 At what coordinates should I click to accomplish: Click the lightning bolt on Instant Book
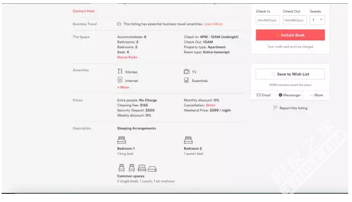278,35
